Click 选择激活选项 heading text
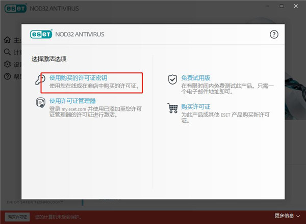The height and width of the screenshot is (224, 306). (49, 59)
